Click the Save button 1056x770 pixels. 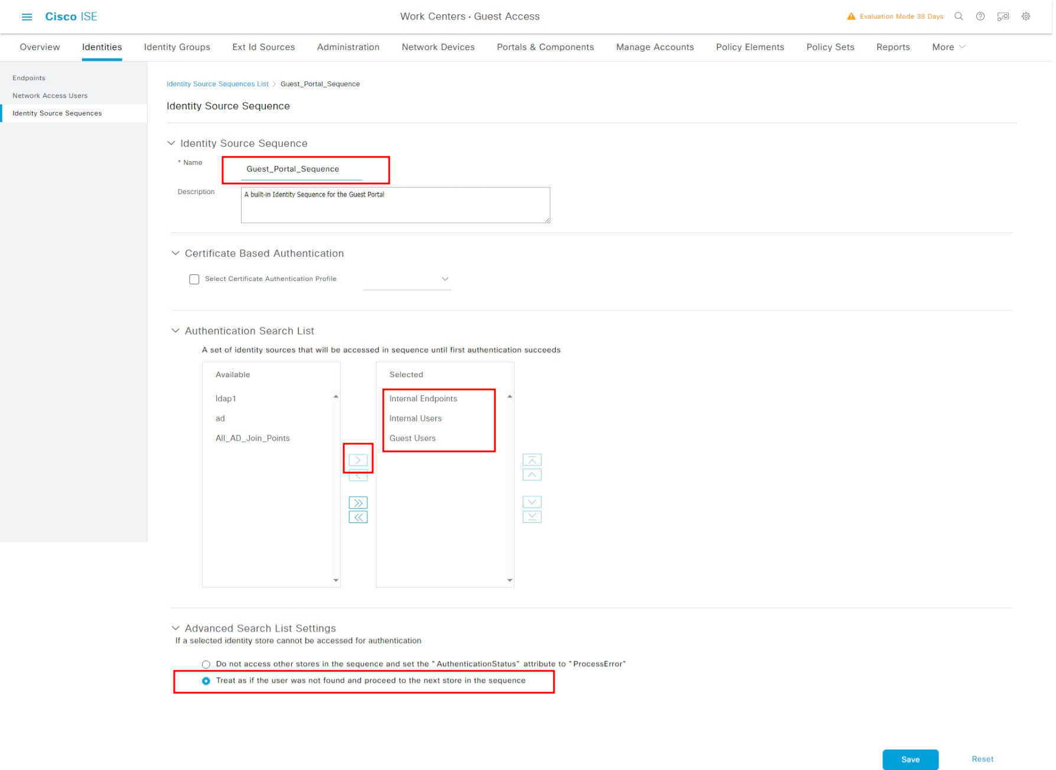[x=910, y=759]
